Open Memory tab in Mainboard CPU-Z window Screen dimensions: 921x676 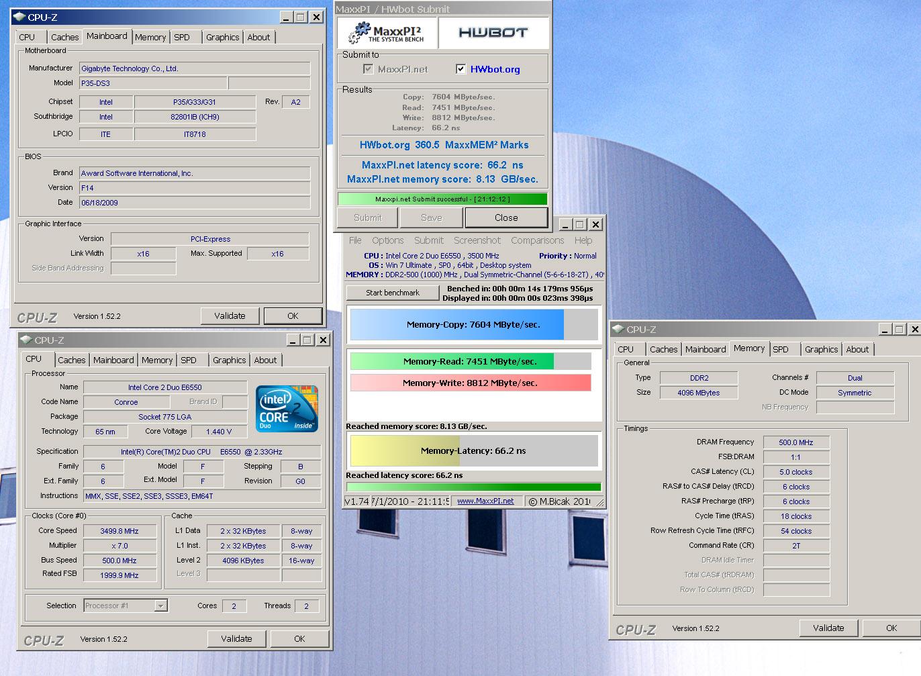150,37
